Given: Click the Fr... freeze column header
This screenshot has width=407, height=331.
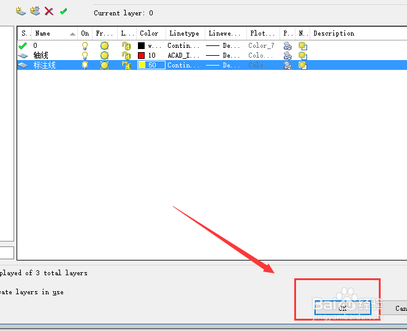Looking at the screenshot, I should click(x=105, y=34).
